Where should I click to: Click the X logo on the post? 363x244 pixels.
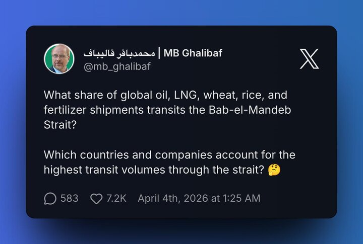coord(309,59)
